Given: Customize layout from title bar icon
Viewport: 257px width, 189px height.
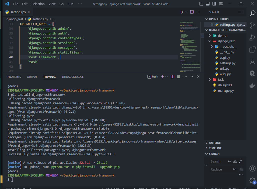Looking at the screenshot, I should point(221,4).
